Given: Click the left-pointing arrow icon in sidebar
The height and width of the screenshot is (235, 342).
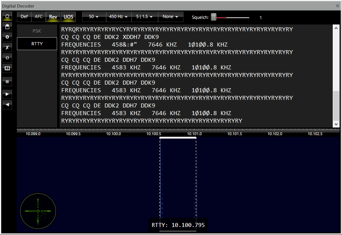Looking at the screenshot, I should pos(7,105).
